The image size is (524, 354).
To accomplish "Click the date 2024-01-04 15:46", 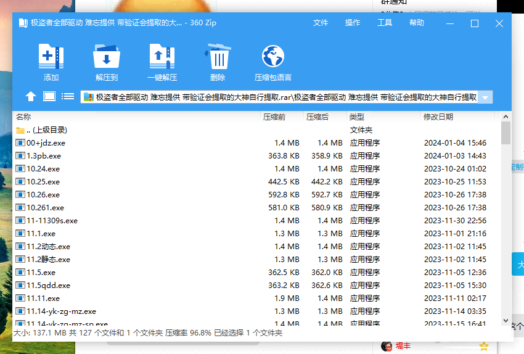I will pos(455,143).
